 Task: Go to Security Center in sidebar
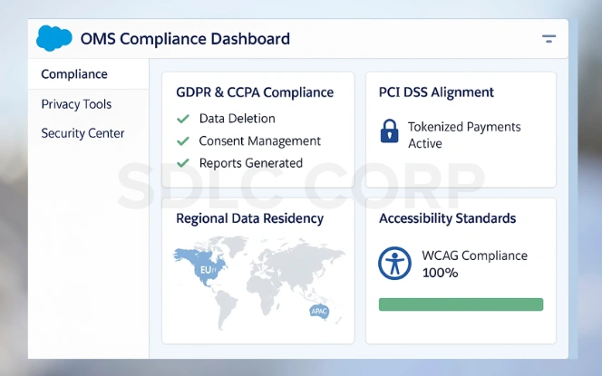point(83,133)
